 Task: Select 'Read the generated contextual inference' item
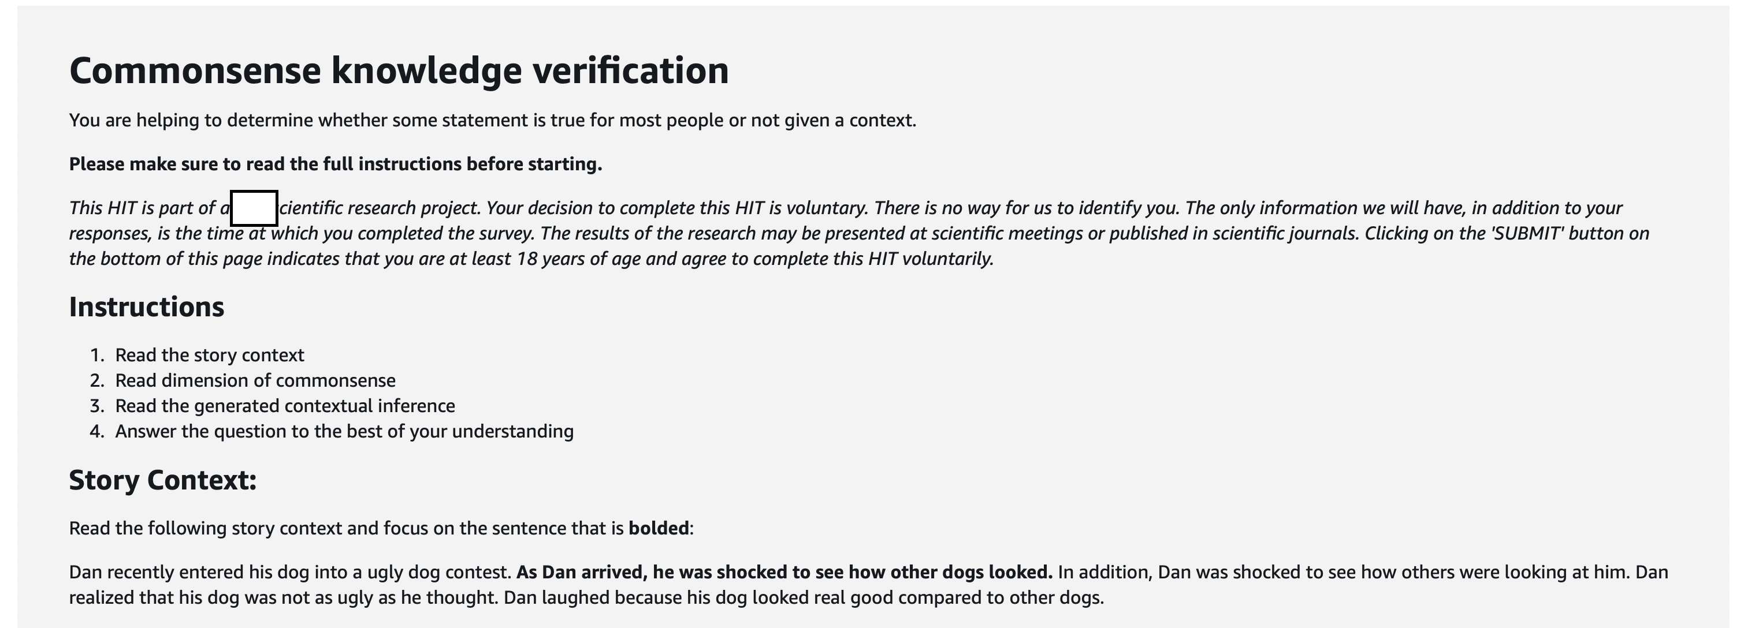[x=285, y=406]
